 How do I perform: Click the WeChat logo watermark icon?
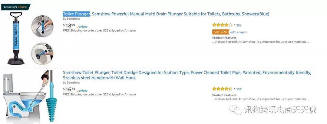[236, 109]
